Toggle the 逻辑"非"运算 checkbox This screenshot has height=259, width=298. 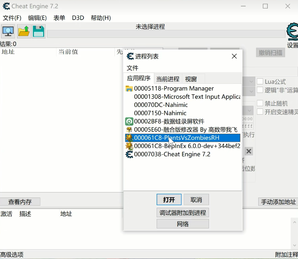(260, 90)
